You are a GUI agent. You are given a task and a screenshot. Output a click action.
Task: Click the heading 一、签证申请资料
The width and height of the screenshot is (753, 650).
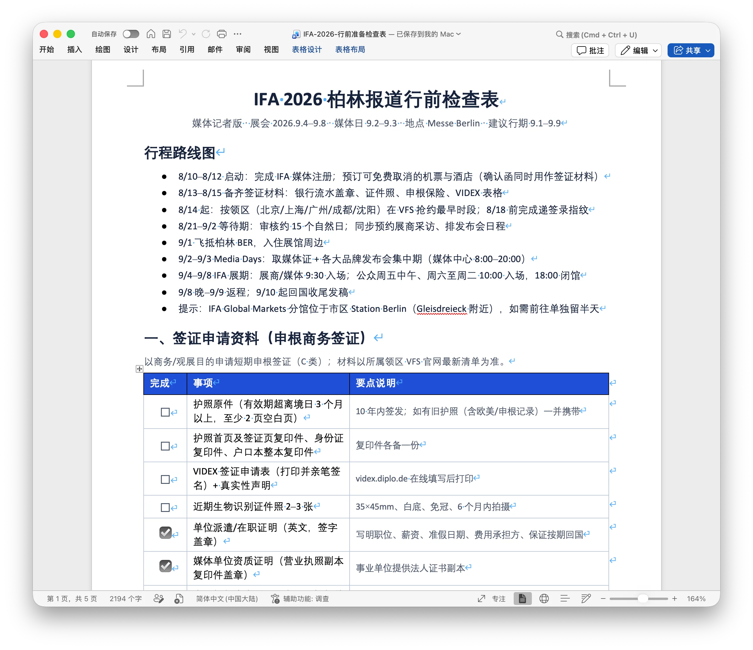point(255,338)
